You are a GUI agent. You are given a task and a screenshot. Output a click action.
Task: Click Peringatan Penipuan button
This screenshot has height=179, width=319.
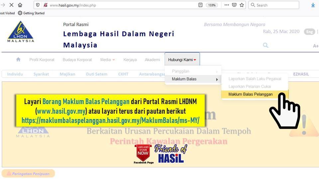click(x=28, y=174)
